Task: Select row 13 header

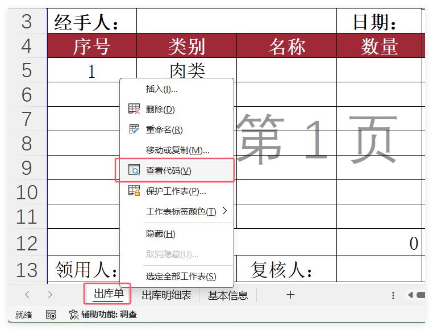Action: (27, 269)
